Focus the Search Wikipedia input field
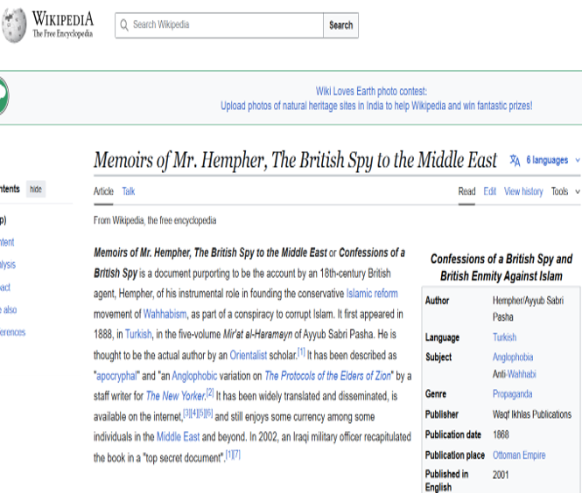Screen dimensions: 582x493 [x=219, y=25]
